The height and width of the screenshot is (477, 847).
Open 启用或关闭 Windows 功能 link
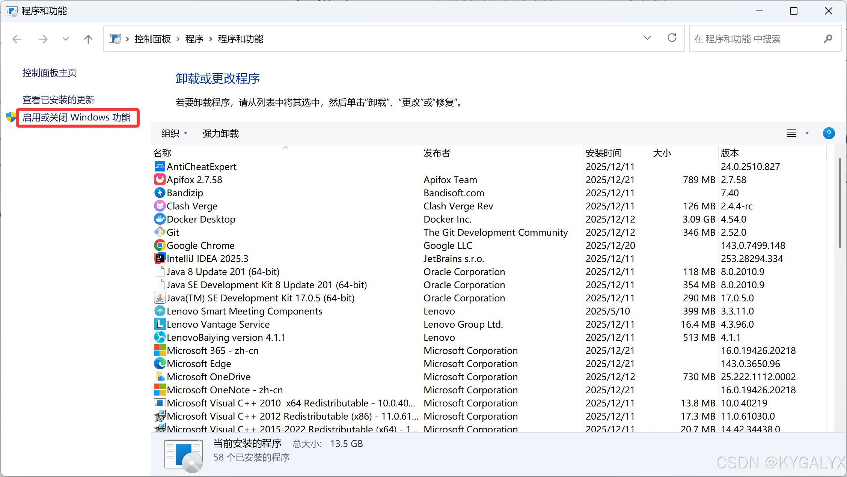point(76,117)
